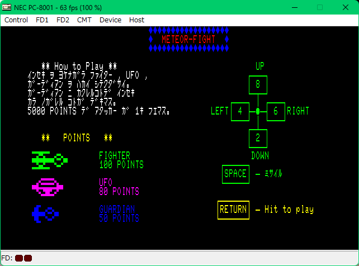
Task: Open the Device menu
Action: (x=110, y=20)
